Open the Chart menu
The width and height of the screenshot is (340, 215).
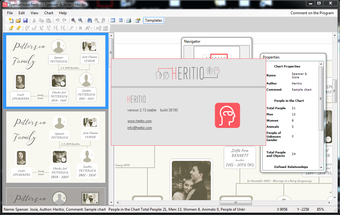49,13
